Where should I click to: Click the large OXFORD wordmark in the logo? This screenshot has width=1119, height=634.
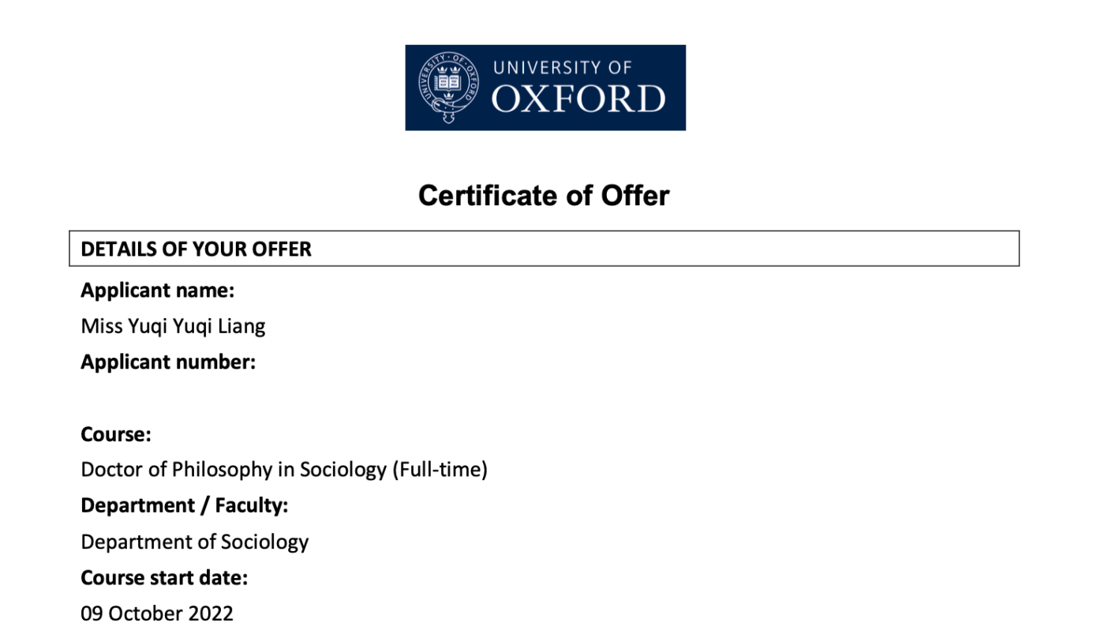click(578, 100)
